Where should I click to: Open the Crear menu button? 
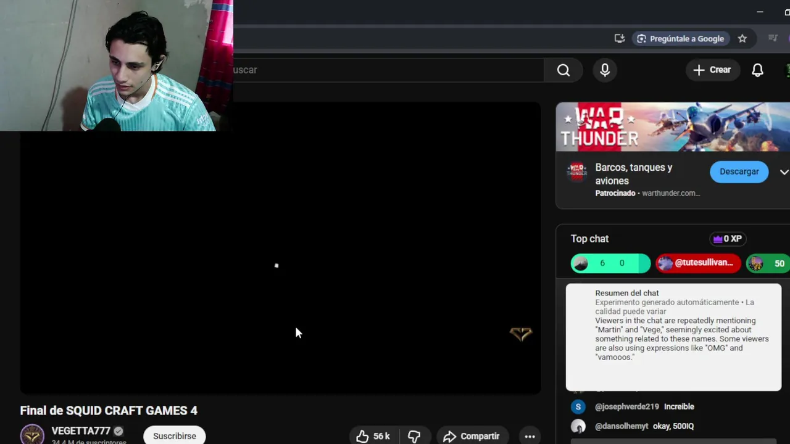(x=712, y=70)
